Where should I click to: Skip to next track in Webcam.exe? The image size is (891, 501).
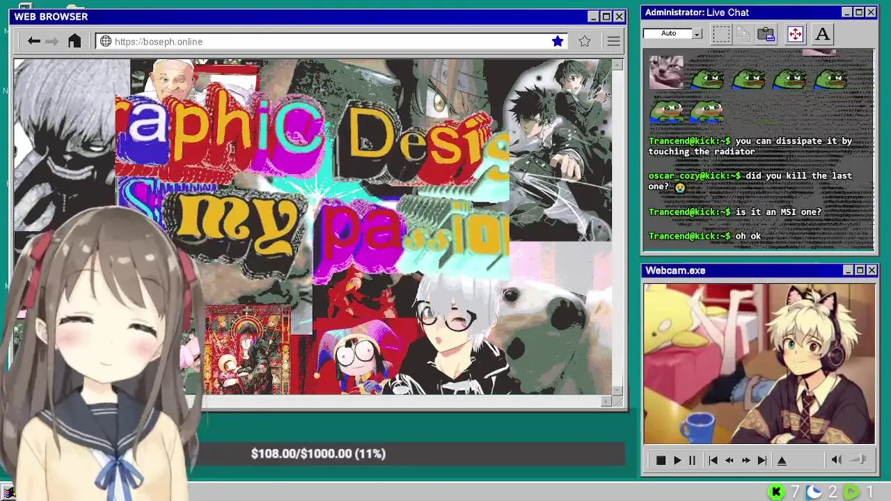pyautogui.click(x=762, y=460)
